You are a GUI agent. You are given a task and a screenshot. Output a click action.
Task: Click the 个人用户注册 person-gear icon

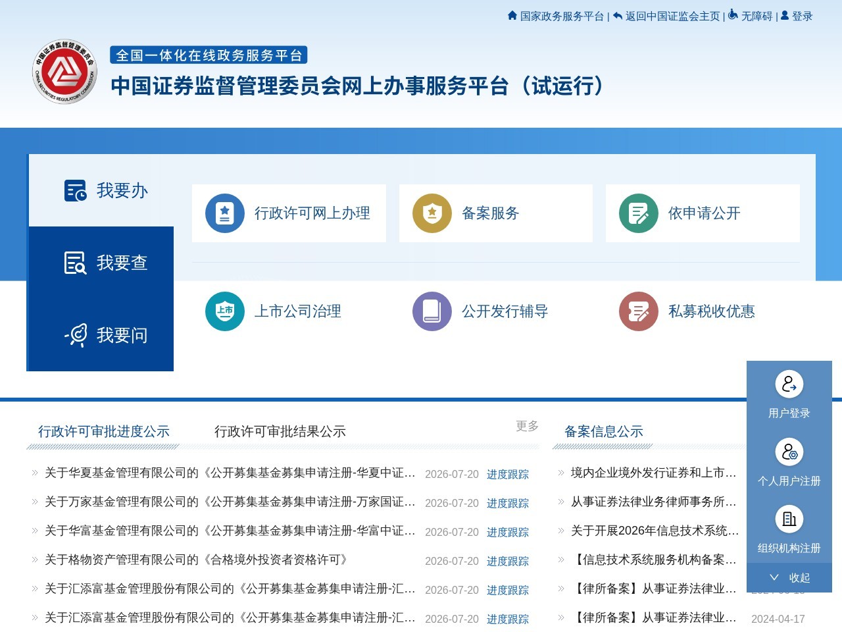tap(789, 452)
